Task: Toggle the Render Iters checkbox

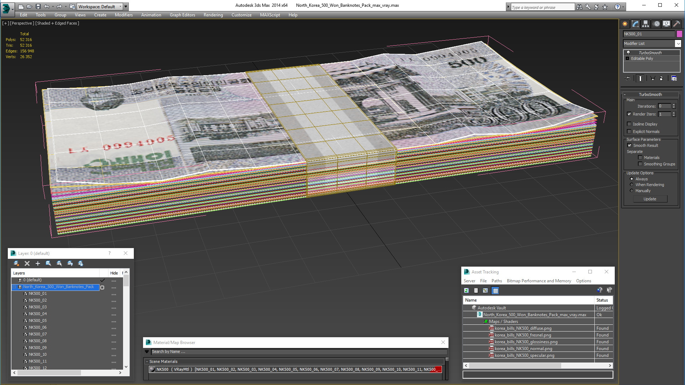Action: pyautogui.click(x=629, y=114)
